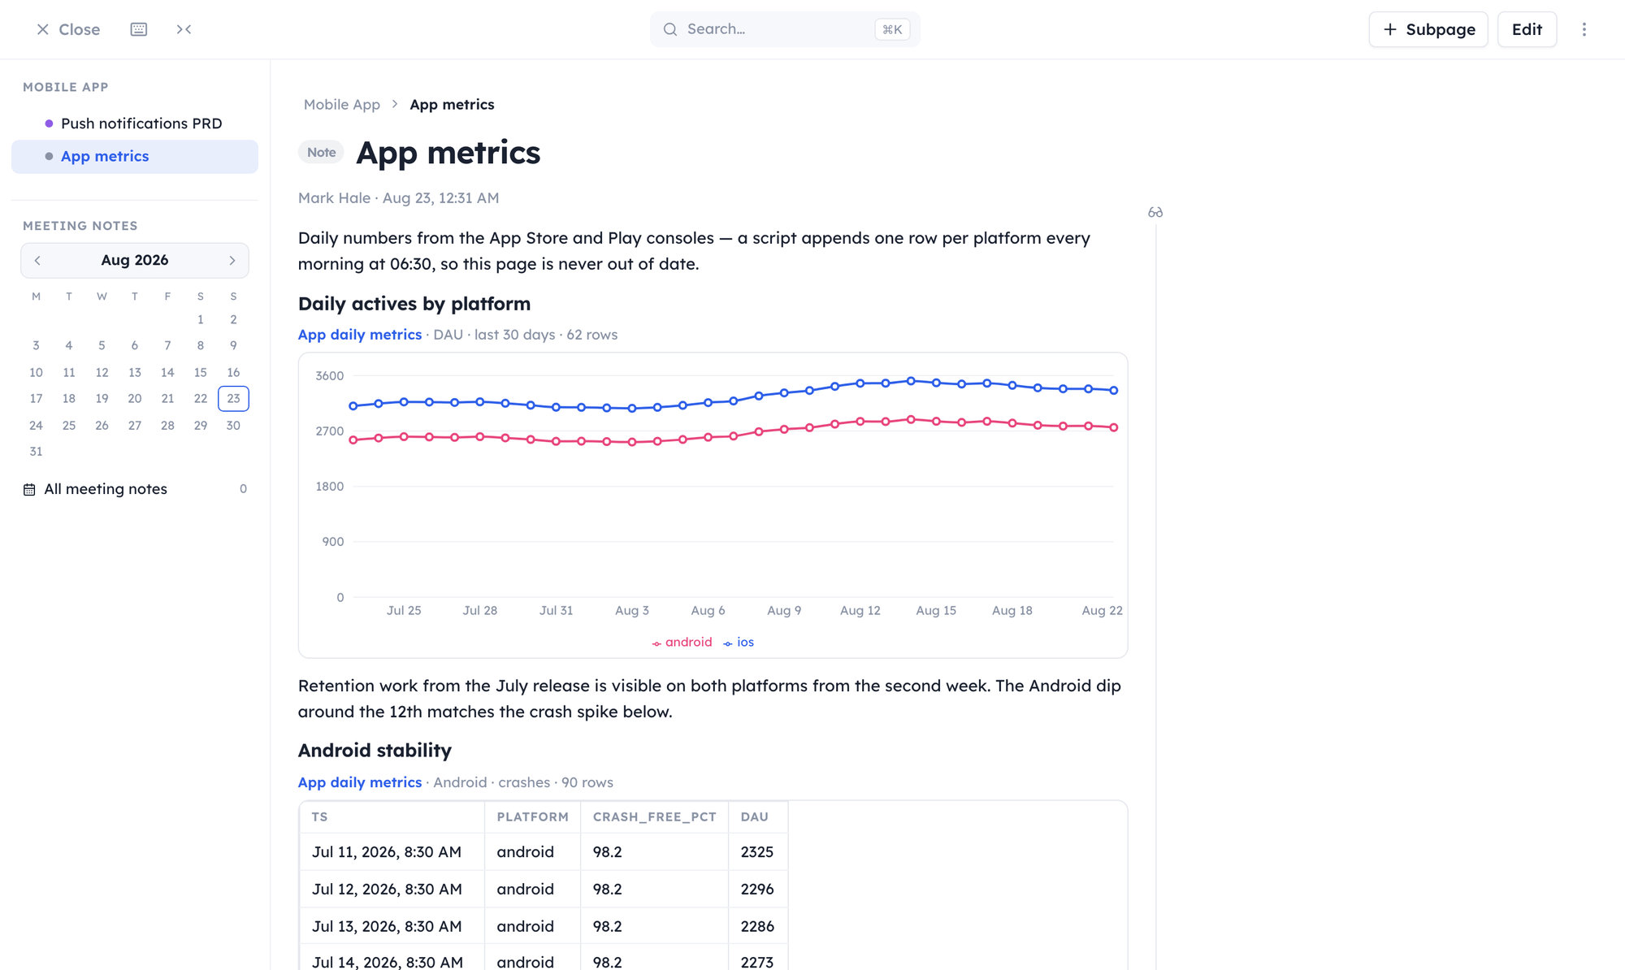
Task: Go to next month in calendar
Action: point(232,261)
